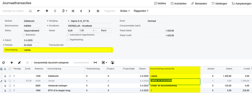252x93 pixels.
Task: Open the Notities panel
Action: point(160,3)
